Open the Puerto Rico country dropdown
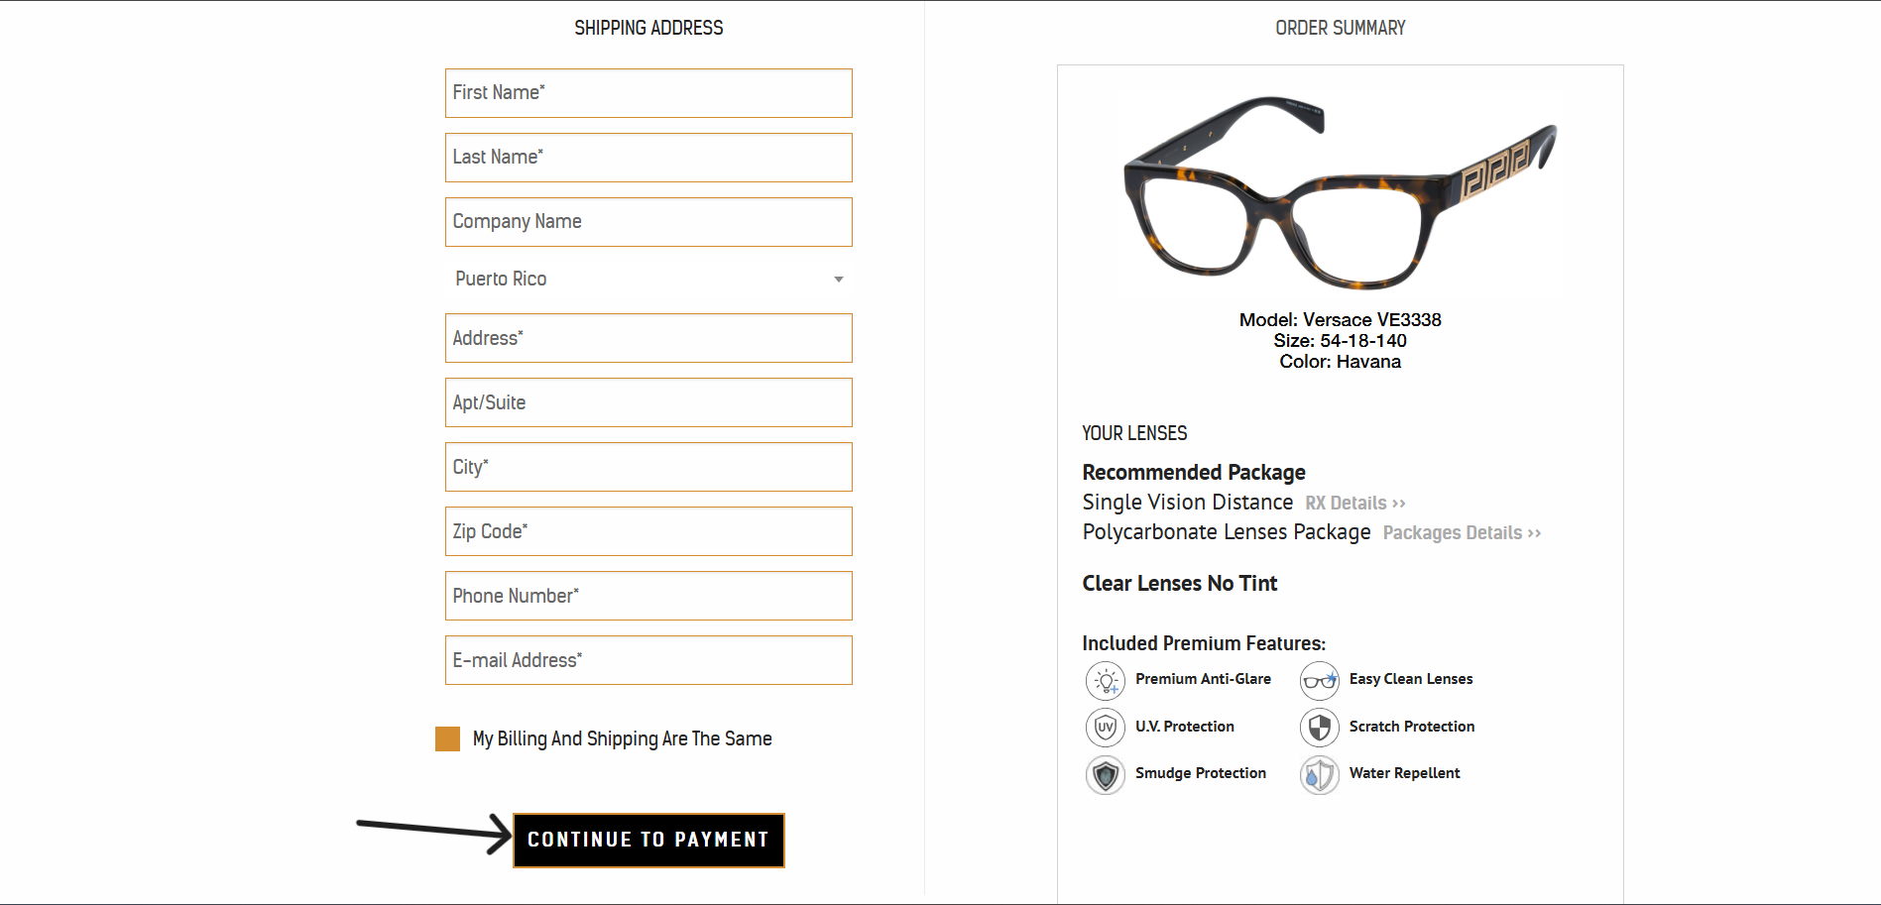The width and height of the screenshot is (1881, 905). (648, 280)
